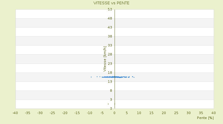The height and width of the screenshot is (124, 223).
Task: Click the -15 tick label on the horizontal axis
Action: [77, 113]
